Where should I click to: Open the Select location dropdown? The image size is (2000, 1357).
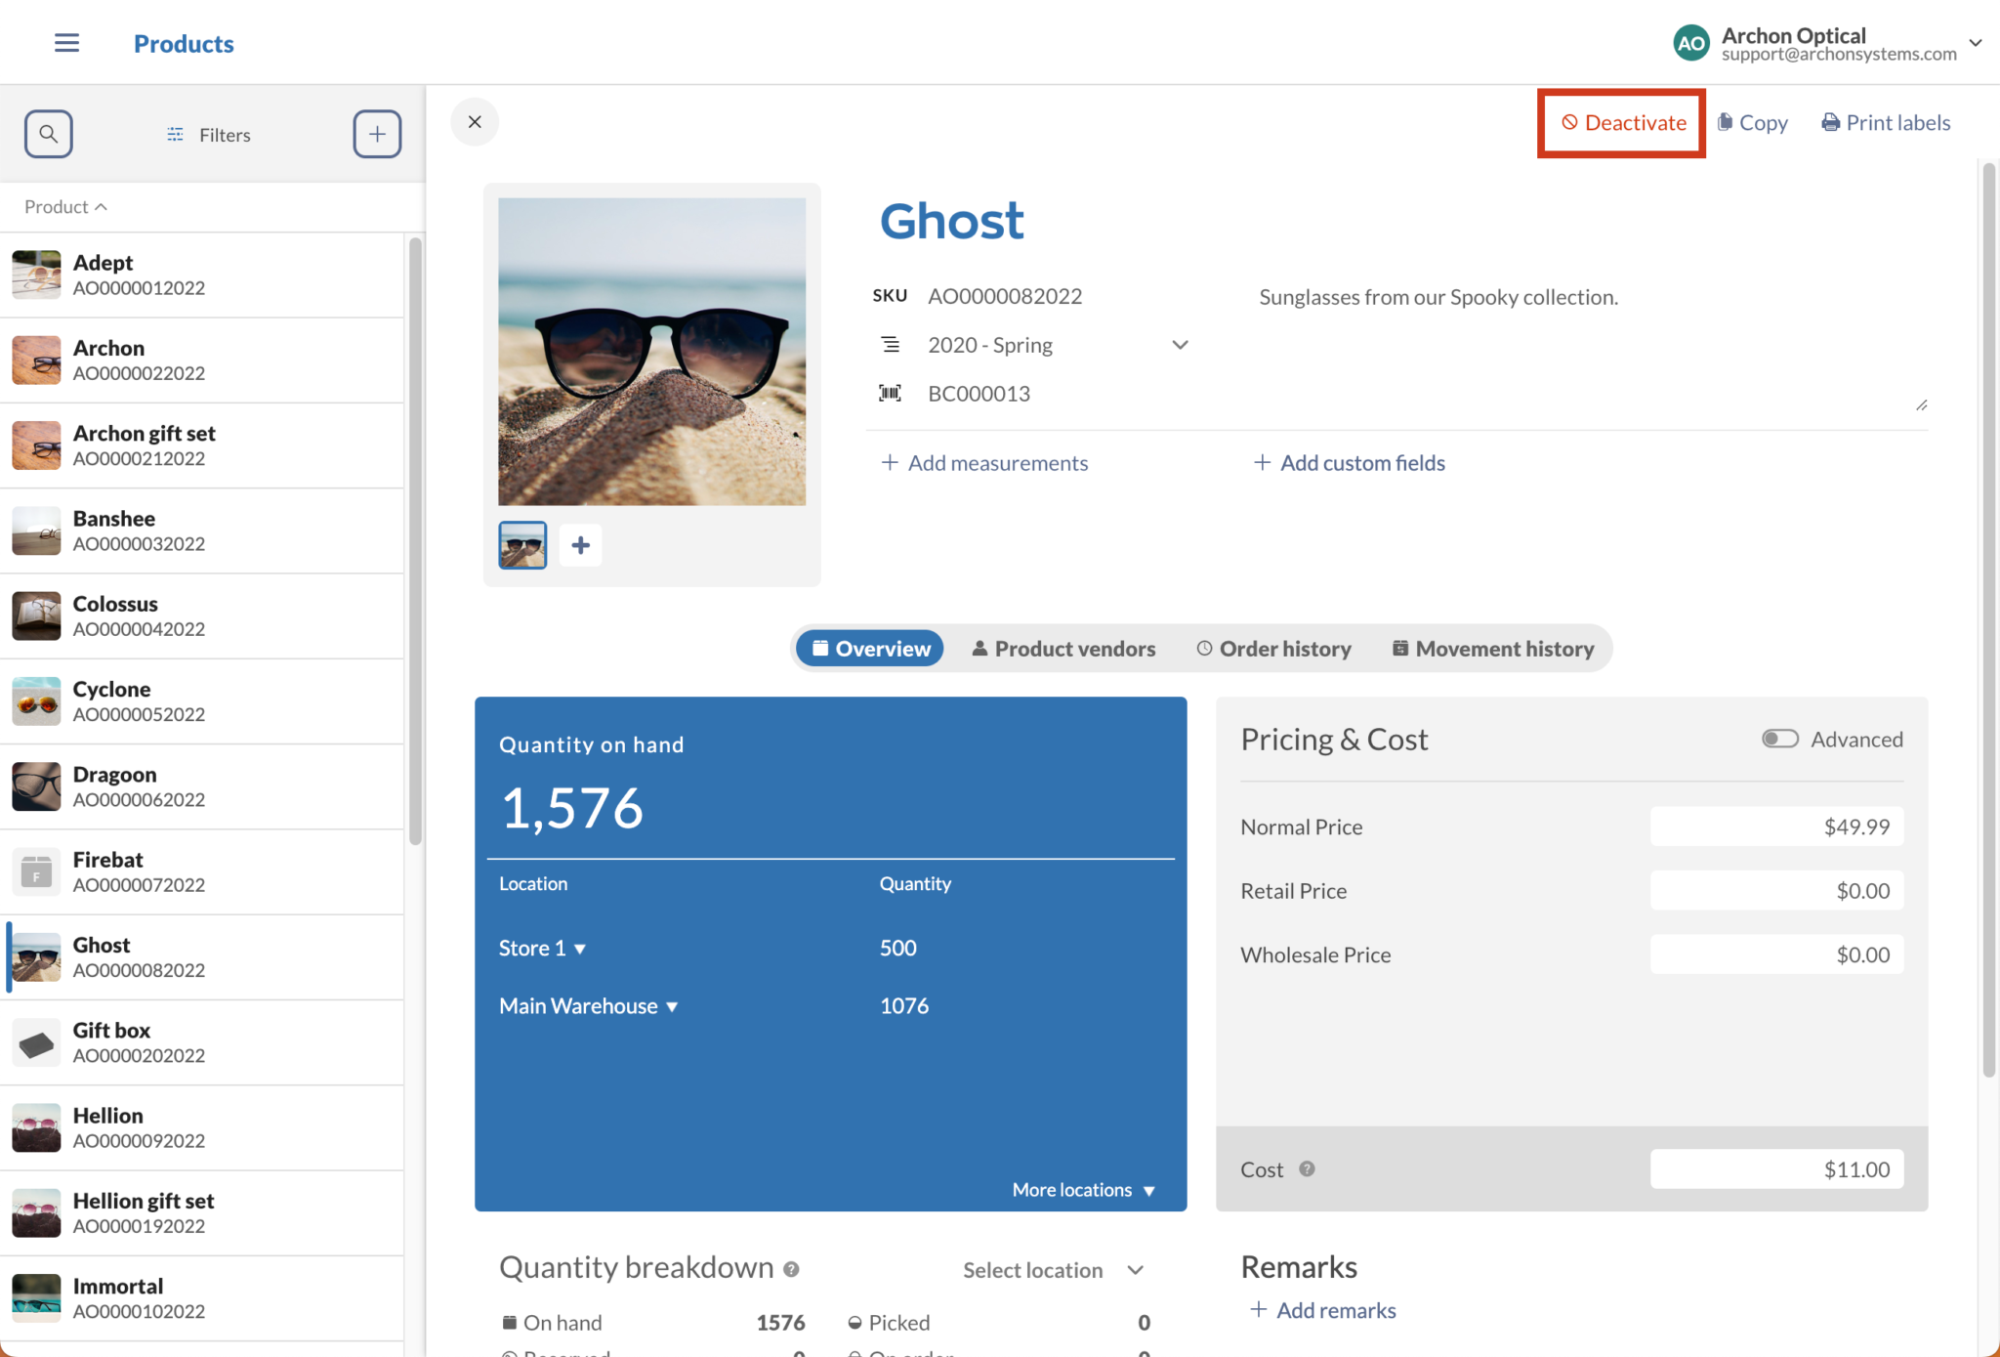tap(1054, 1270)
